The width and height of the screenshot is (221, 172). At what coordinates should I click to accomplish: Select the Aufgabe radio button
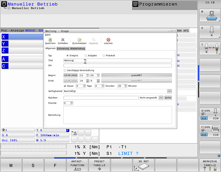pos(86,55)
